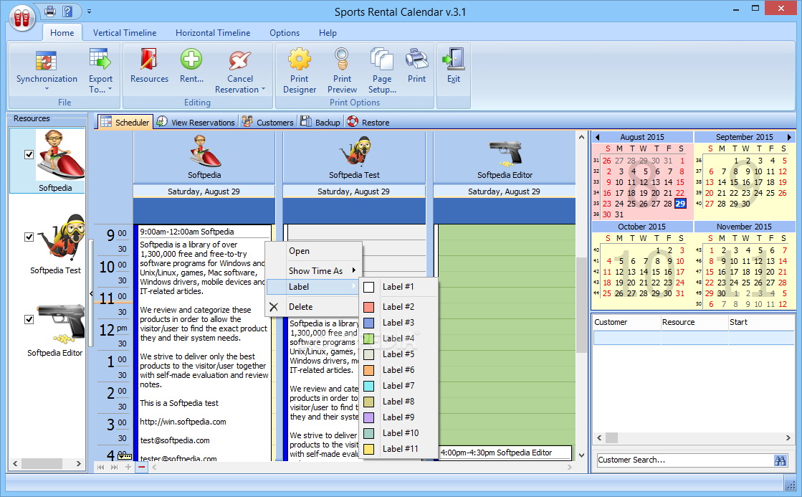Open Page Setup icon
Viewport: 802px width, 497px height.
(x=381, y=60)
